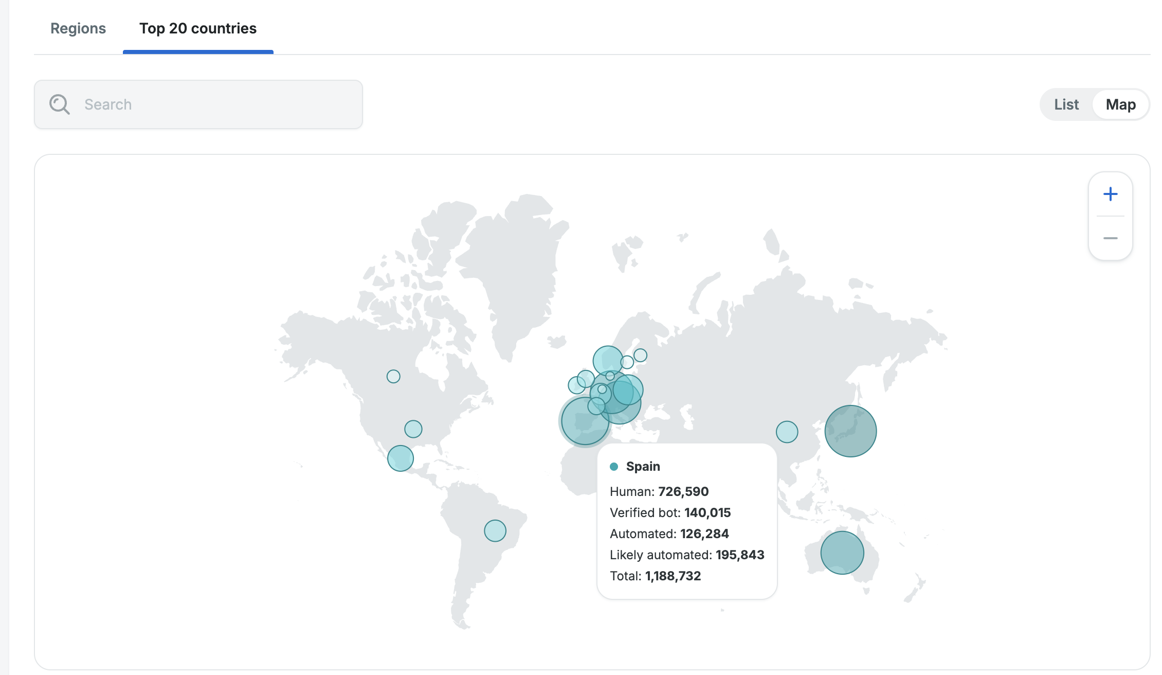The height and width of the screenshot is (675, 1162).
Task: Click the small bubble over Canada
Action: pos(393,376)
